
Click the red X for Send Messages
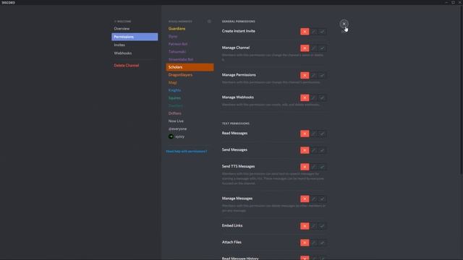305,150
